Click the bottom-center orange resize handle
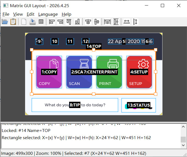The image size is (187, 157). (x=94, y=94)
